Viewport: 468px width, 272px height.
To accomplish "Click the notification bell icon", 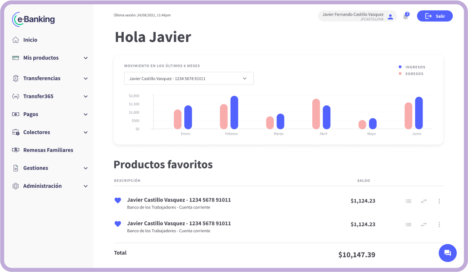I will coord(405,17).
